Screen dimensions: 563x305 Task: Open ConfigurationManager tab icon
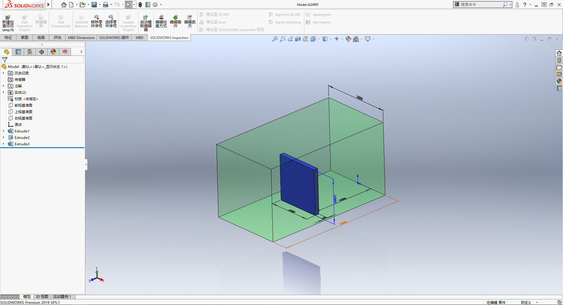coord(30,52)
